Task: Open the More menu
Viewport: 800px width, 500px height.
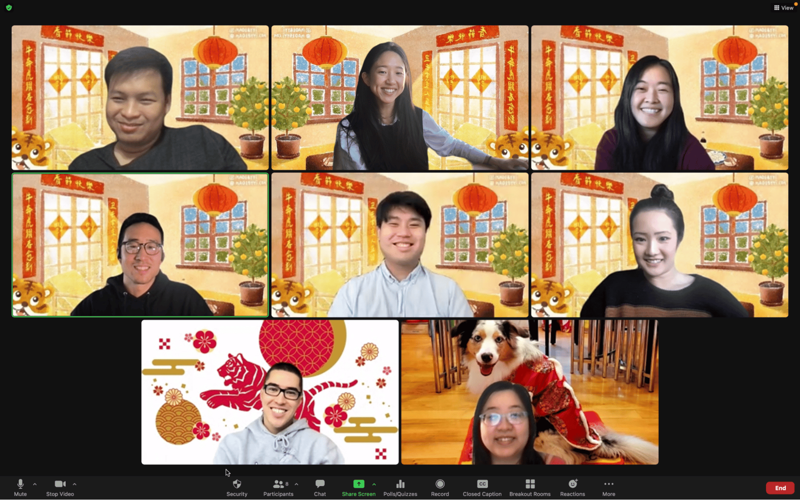Action: (x=608, y=487)
